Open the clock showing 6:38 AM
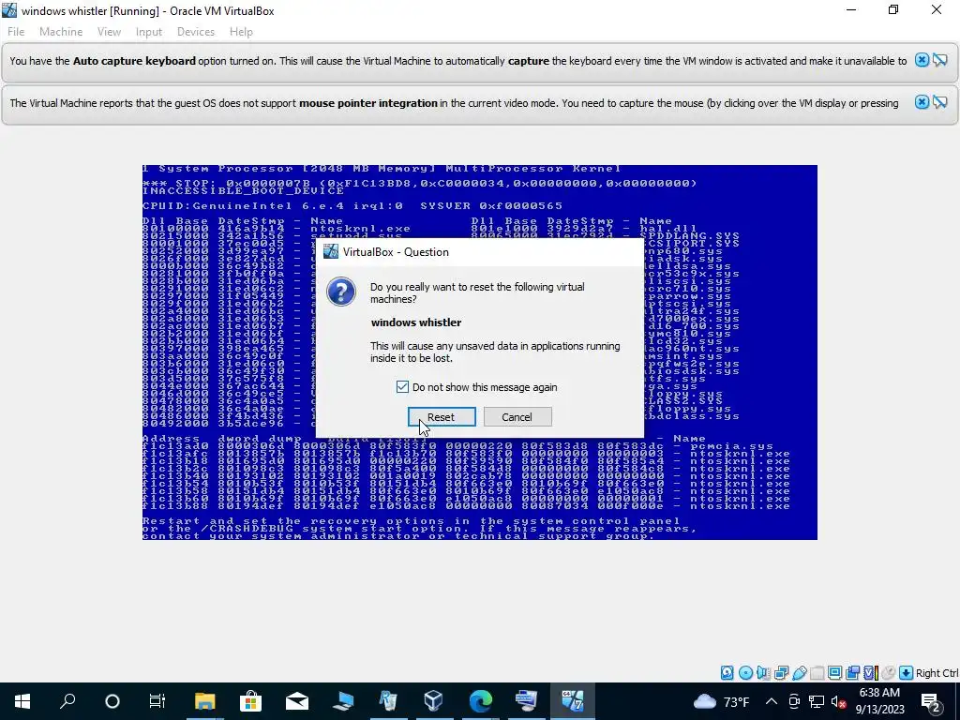This screenshot has height=720, width=960. click(879, 701)
